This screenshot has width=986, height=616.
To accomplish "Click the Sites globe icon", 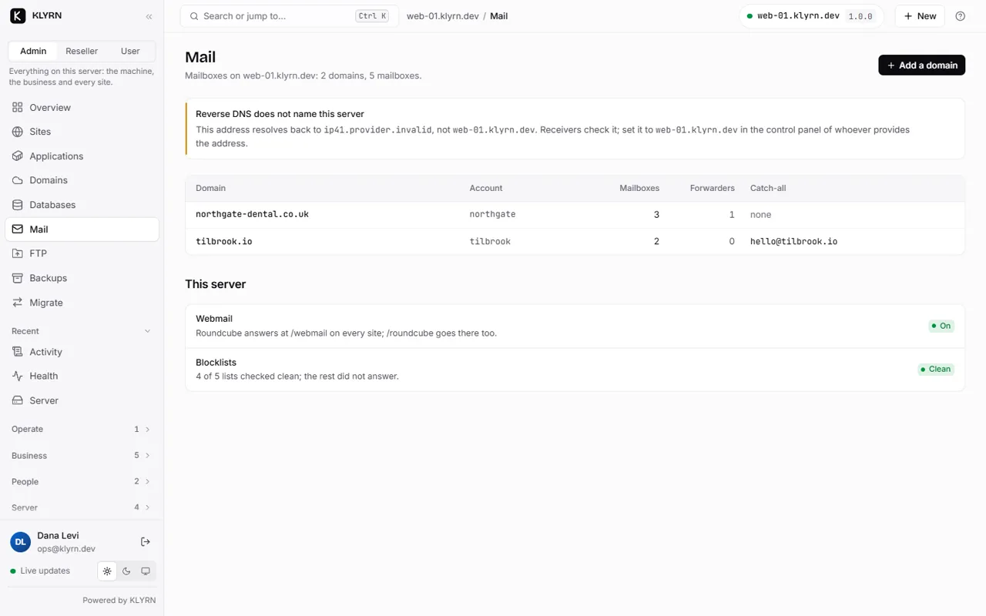I will point(18,132).
